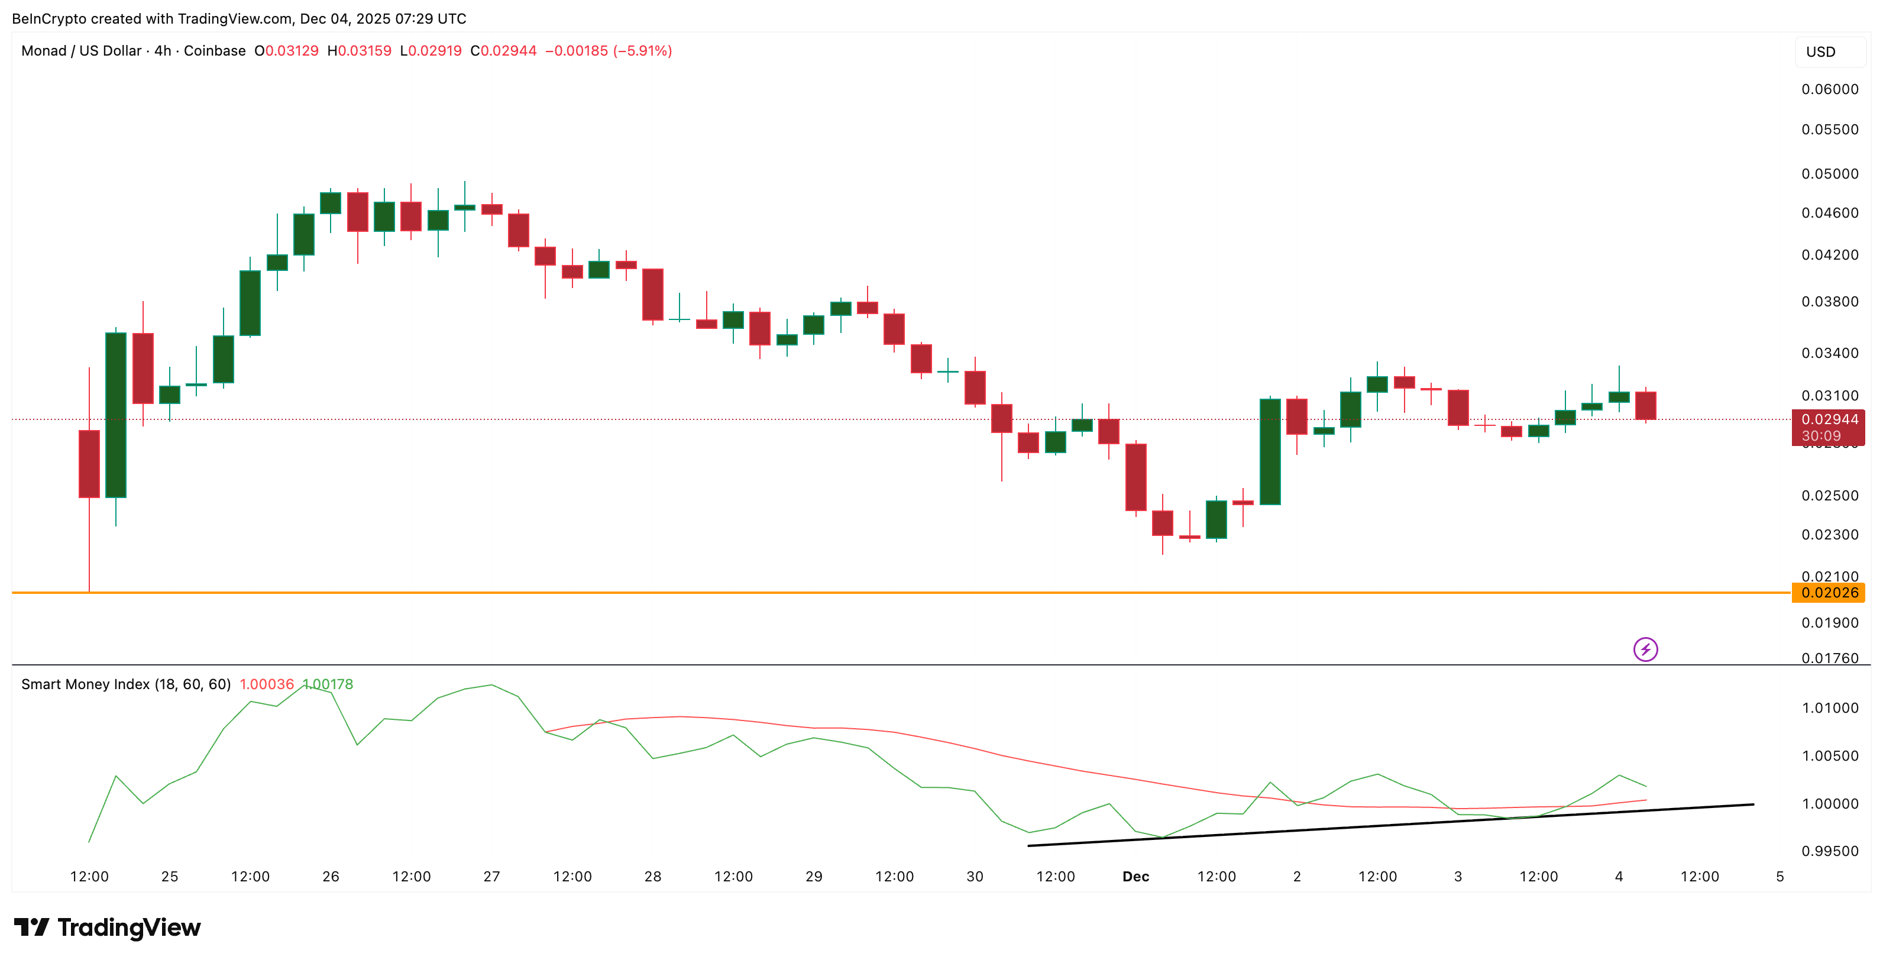Select the Monad / US Dollar symbol name

[80, 51]
